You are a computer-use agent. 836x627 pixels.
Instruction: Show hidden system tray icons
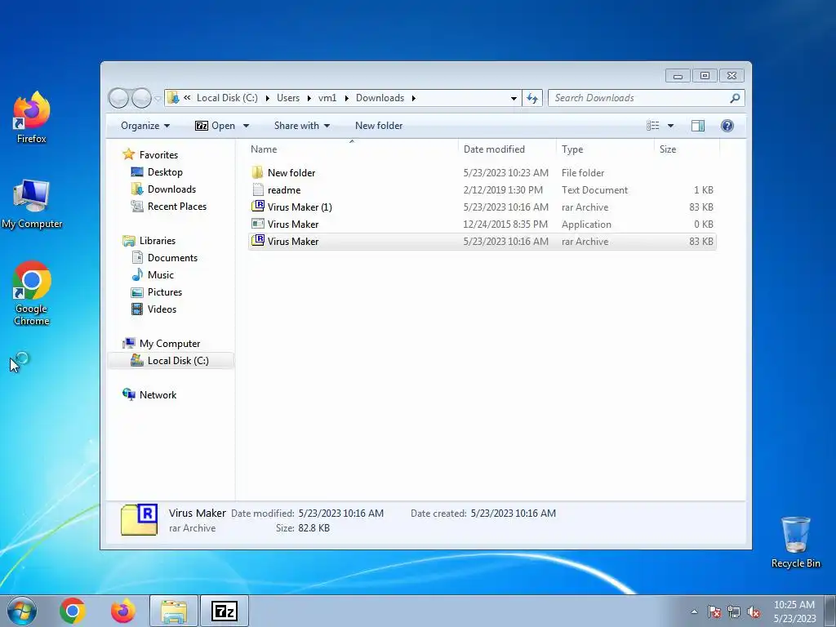[694, 611]
